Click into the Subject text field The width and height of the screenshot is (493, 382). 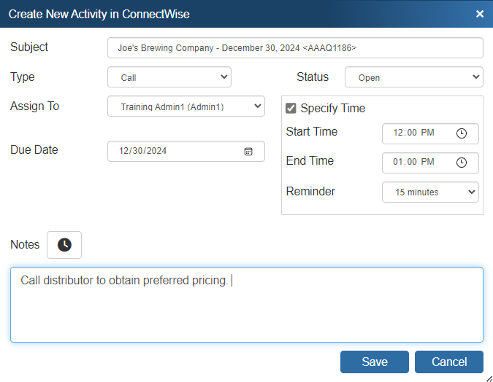tap(295, 47)
